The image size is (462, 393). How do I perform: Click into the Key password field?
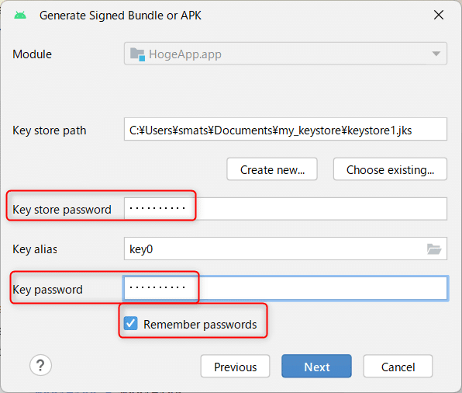point(285,288)
